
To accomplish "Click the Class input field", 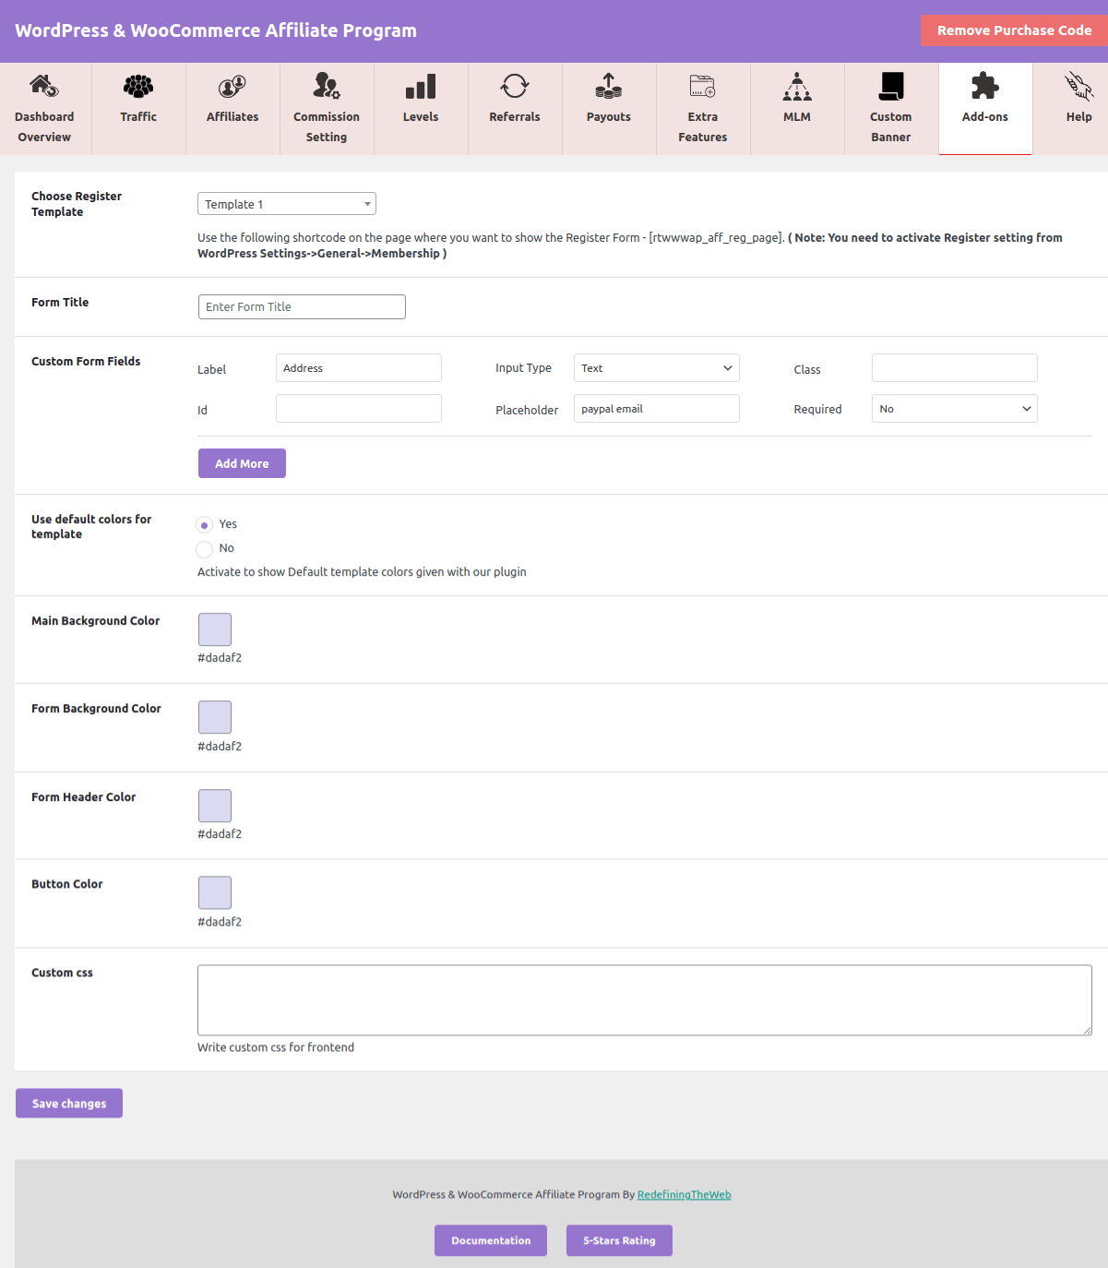I will [x=955, y=368].
